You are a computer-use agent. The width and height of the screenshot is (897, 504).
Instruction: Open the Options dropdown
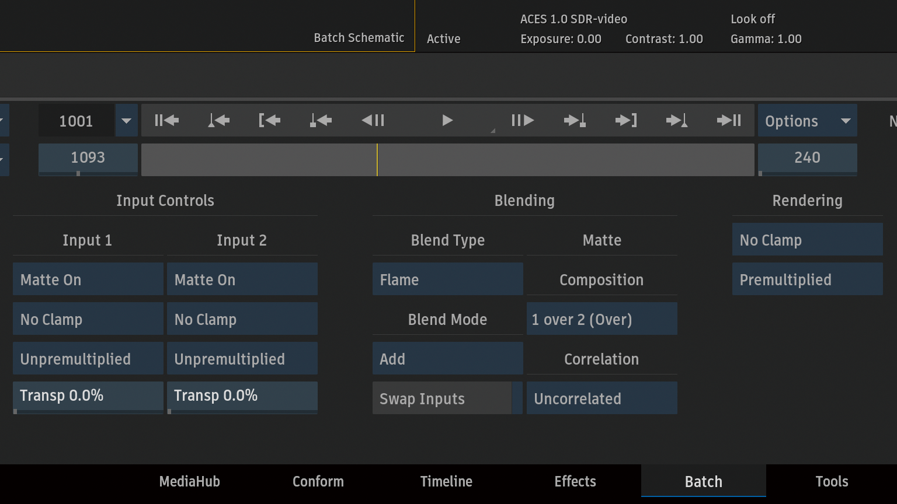(x=808, y=120)
